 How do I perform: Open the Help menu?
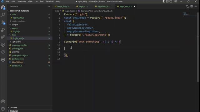point(58,1)
